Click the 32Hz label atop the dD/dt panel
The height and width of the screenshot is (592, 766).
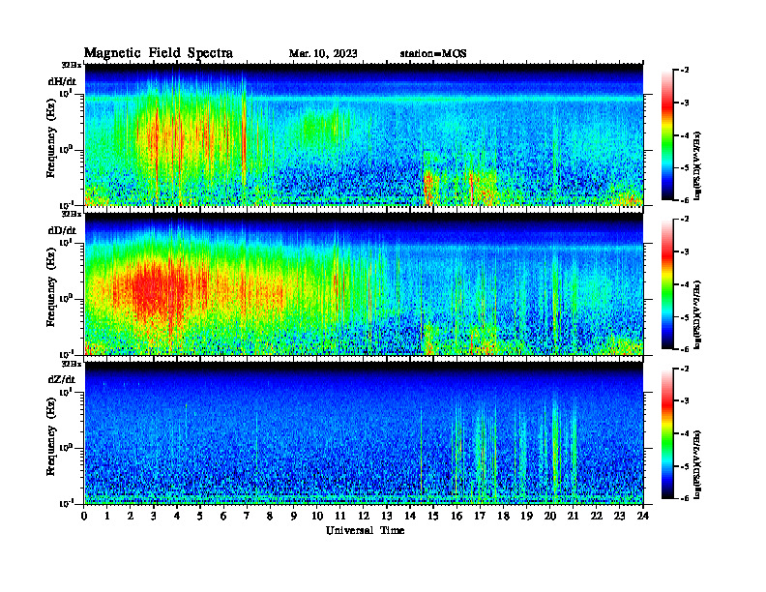click(72, 214)
